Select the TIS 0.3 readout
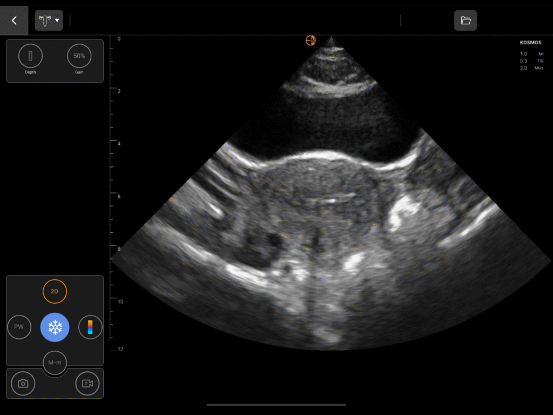Viewport: 553px width, 415px height. point(531,61)
